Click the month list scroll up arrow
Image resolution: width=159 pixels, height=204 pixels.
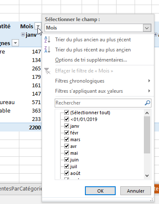tap(147, 113)
